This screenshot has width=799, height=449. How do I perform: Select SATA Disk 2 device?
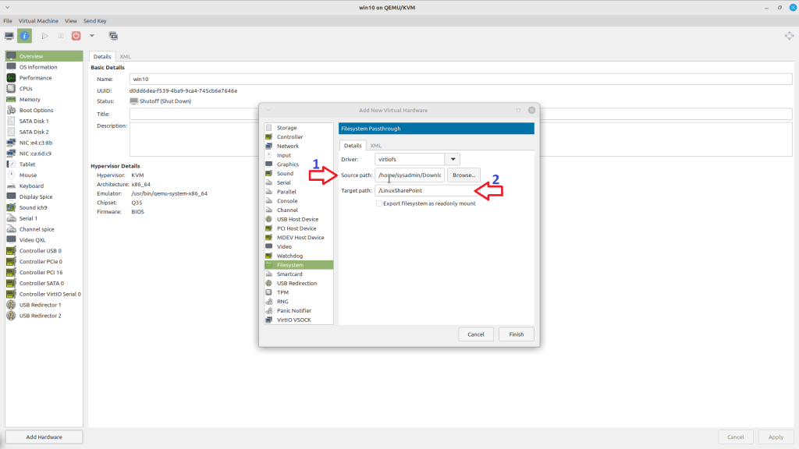click(x=44, y=132)
